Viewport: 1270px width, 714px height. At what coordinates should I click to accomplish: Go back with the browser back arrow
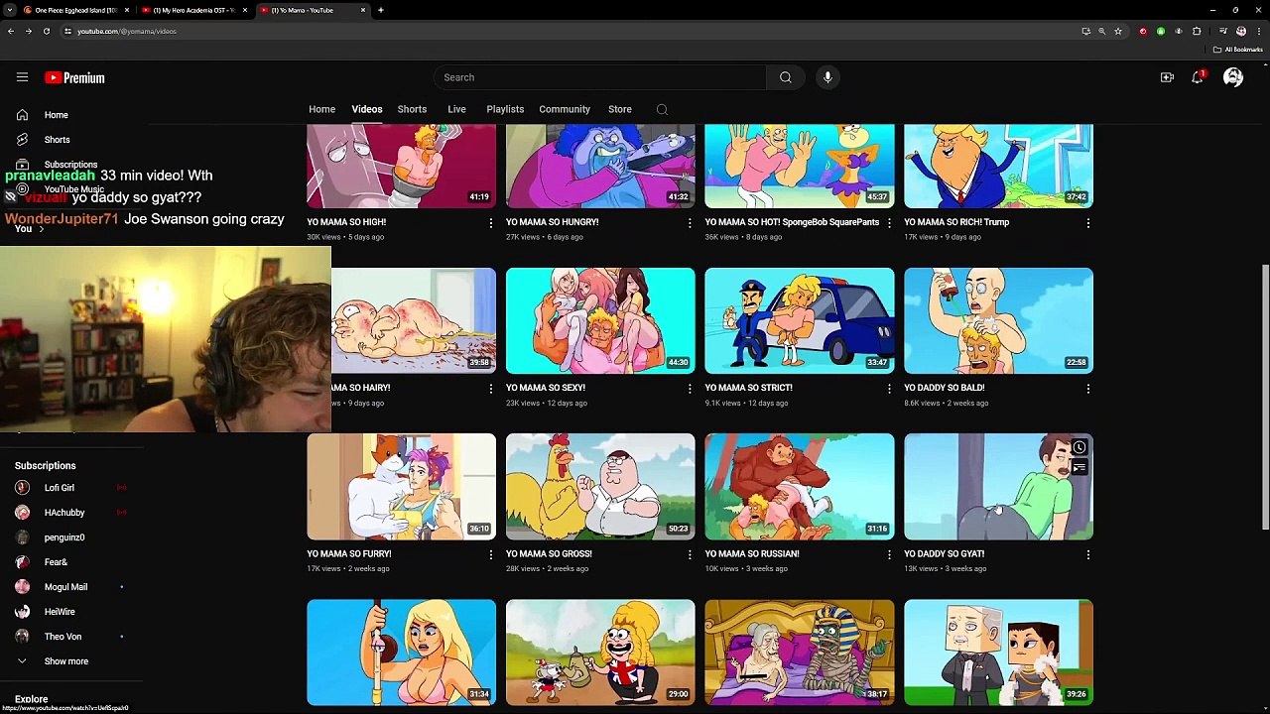(x=10, y=31)
